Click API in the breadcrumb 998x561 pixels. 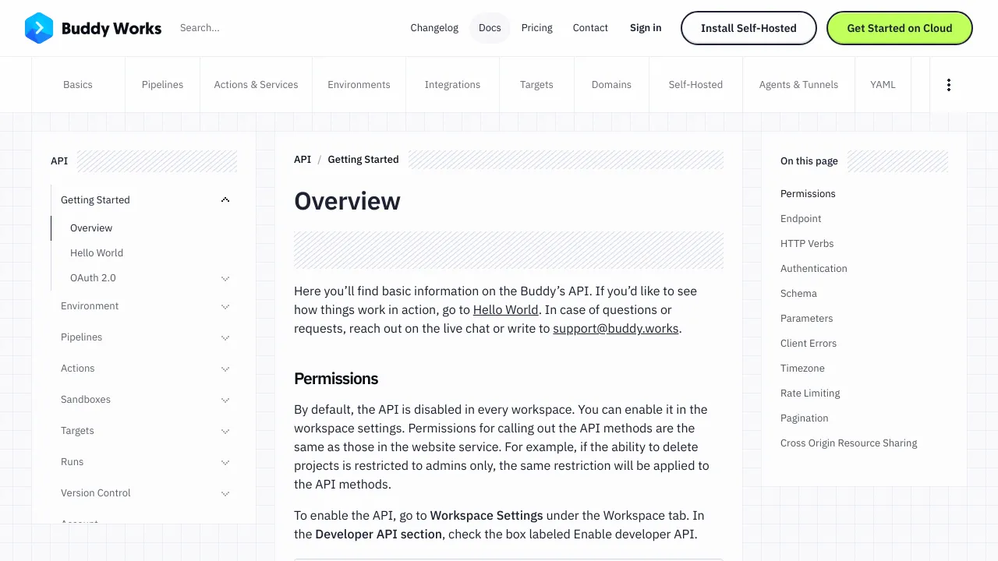tap(303, 159)
